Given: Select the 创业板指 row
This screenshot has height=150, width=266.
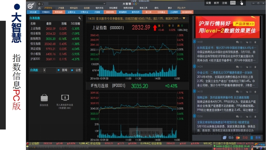Looking at the screenshot, I should 56,34.
